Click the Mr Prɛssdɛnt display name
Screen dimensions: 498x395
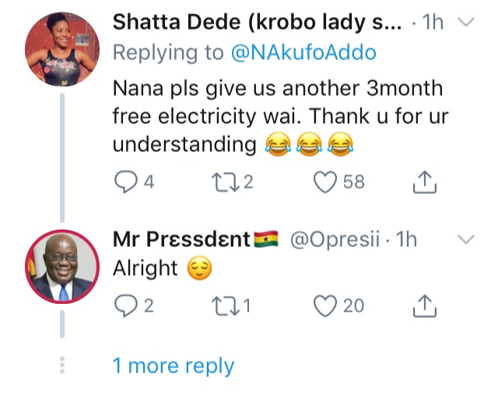[x=181, y=238]
